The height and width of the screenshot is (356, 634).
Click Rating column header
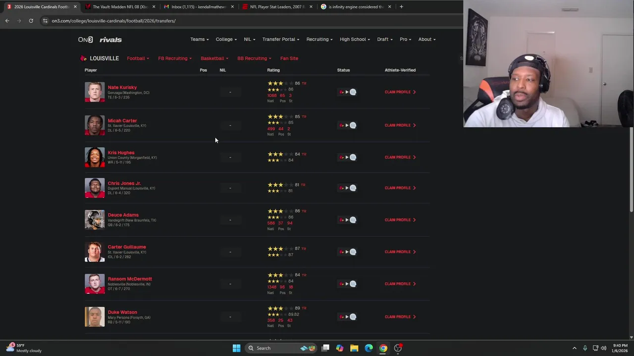(x=273, y=70)
